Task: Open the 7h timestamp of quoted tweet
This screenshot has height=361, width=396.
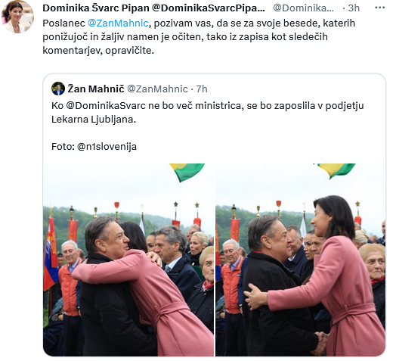Action: pos(202,89)
